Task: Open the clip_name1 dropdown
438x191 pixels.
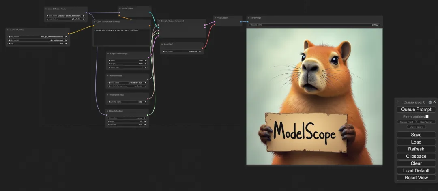Action: pyautogui.click(x=37, y=37)
